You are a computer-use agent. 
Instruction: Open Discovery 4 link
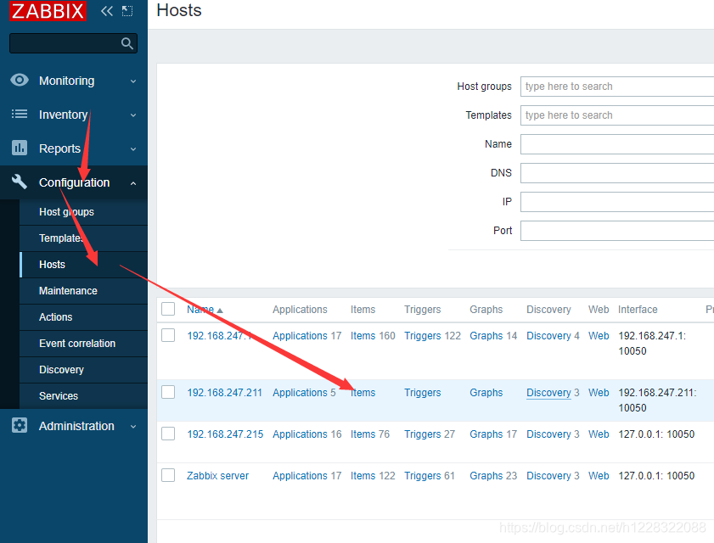(548, 335)
